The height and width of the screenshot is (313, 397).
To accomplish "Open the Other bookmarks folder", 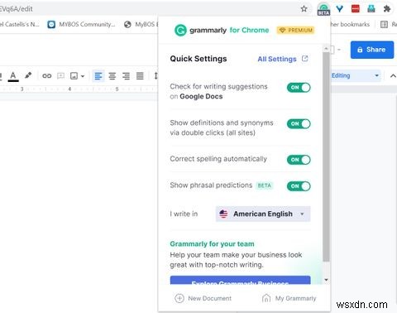I will [350, 25].
